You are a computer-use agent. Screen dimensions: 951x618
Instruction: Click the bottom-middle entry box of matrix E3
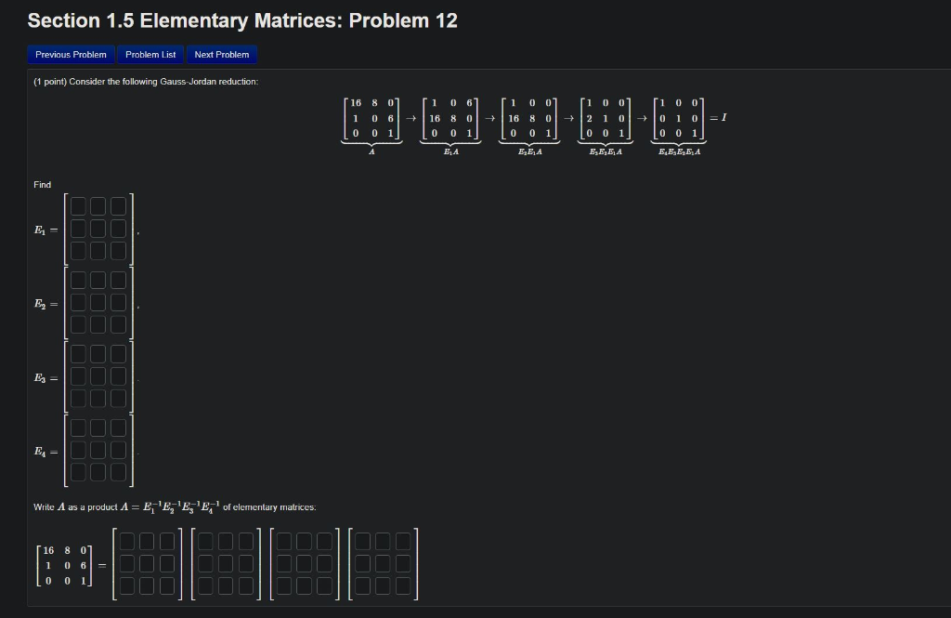tap(98, 396)
